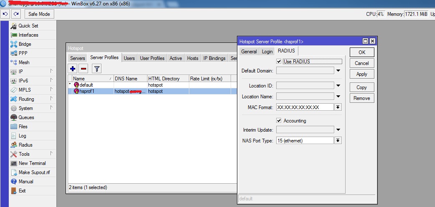This screenshot has height=207, width=435.
Task: Click the Remove button
Action: 362,98
